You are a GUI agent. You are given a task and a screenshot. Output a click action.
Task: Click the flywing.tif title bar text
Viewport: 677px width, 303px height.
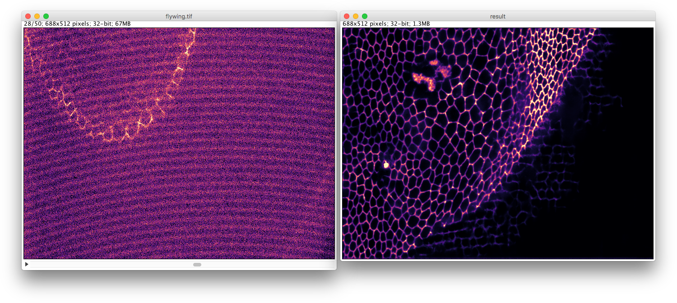tap(179, 16)
